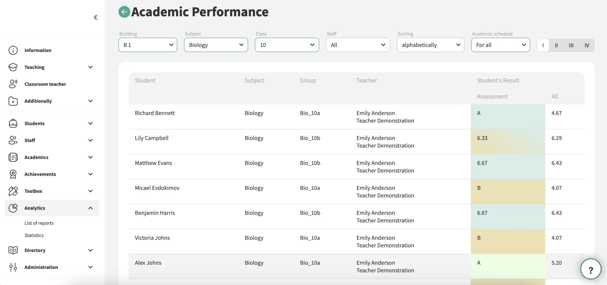Viewport: 607px width, 285px height.
Task: Open the Analytics sidebar section
Action: point(52,208)
